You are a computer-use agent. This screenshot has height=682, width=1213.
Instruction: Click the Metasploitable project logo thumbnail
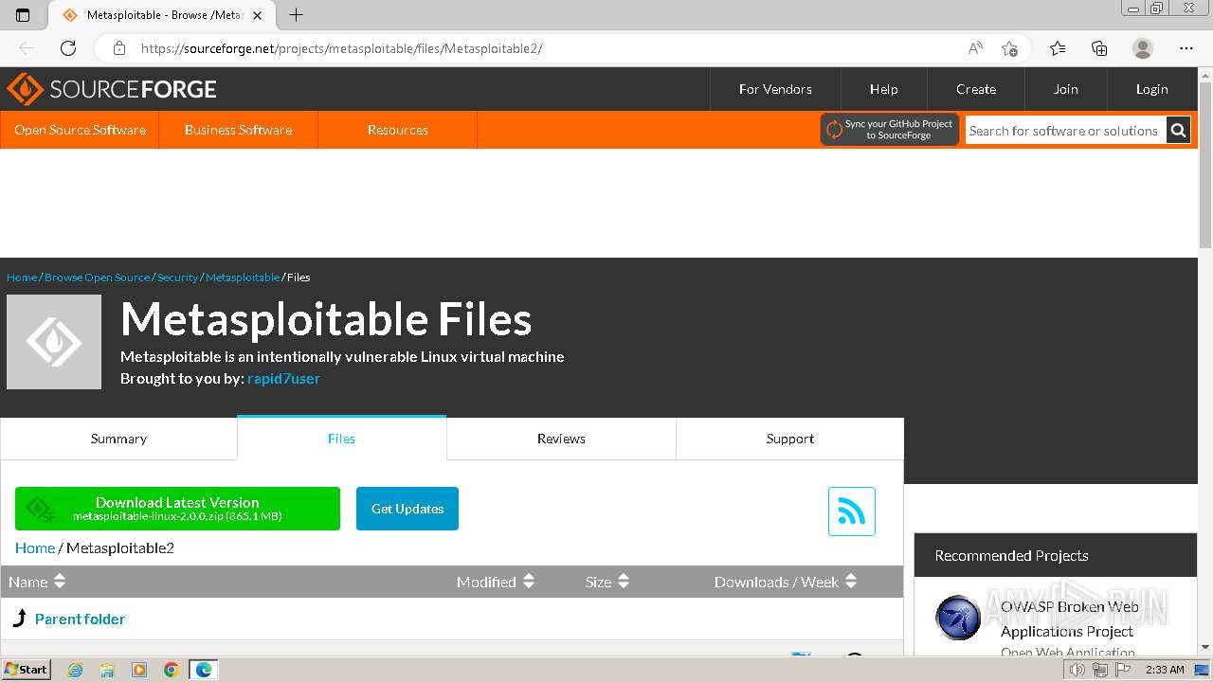[54, 342]
